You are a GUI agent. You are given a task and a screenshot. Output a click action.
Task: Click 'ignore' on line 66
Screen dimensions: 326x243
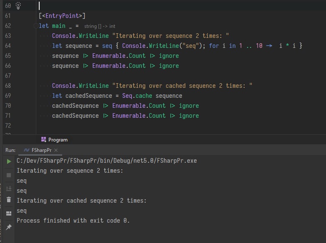point(169,66)
